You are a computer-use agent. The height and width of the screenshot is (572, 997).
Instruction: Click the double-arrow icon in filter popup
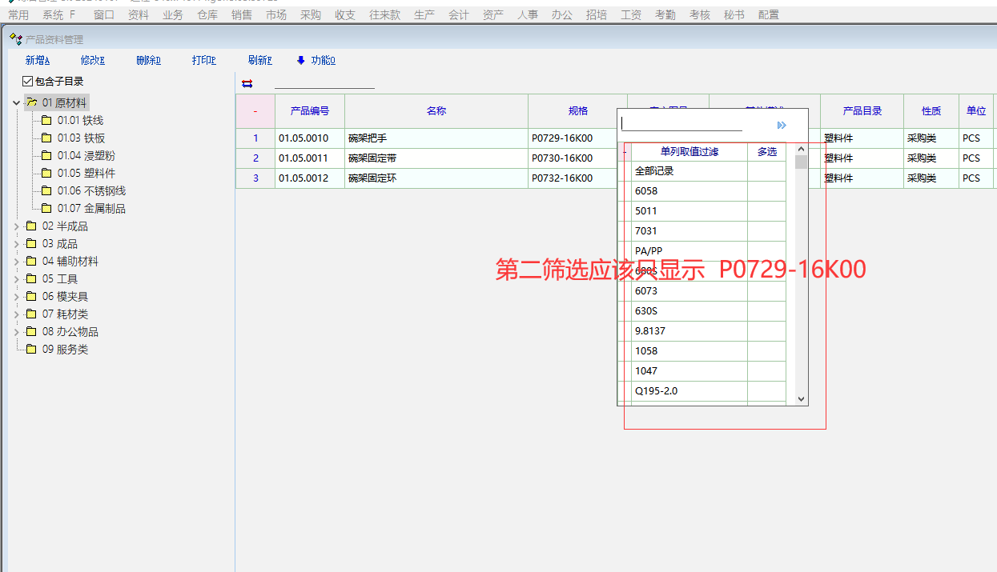tap(782, 125)
